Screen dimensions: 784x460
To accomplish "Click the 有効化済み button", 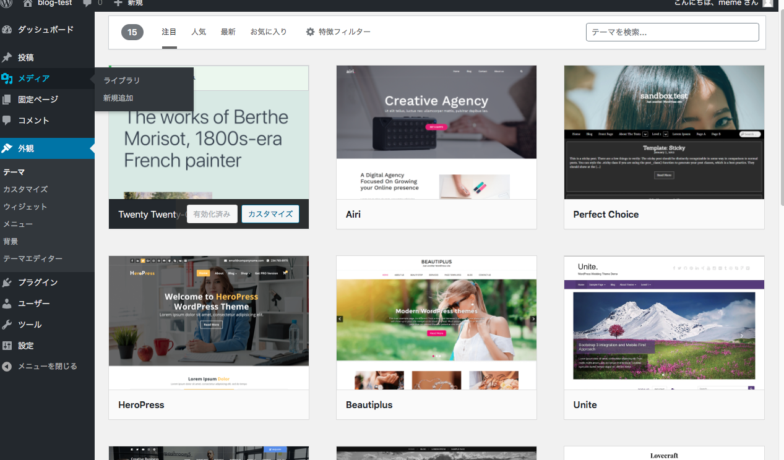I will (x=212, y=214).
